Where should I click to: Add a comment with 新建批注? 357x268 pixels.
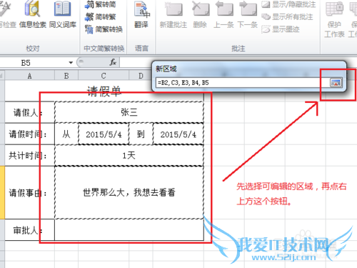click(174, 15)
